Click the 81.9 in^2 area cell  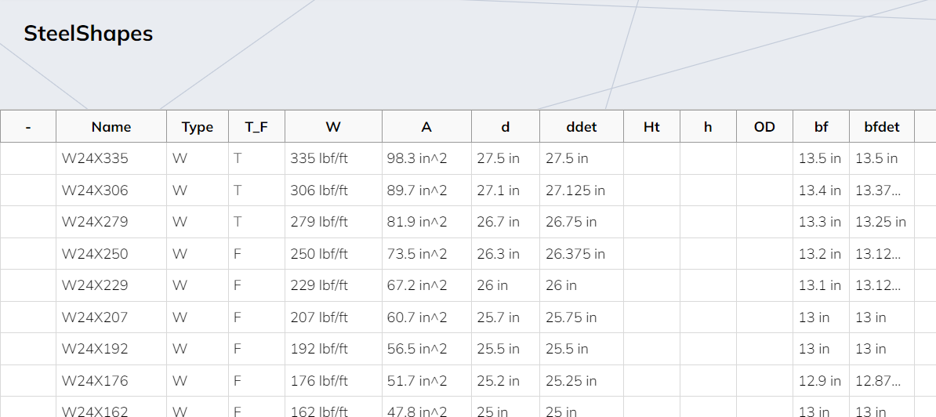coord(426,222)
